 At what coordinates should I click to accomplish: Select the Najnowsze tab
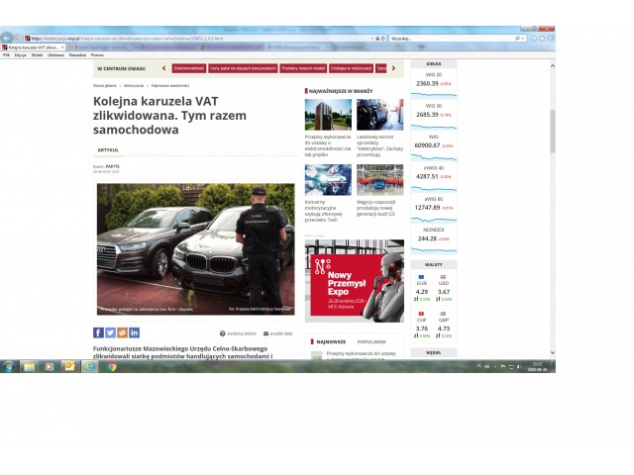pos(331,340)
